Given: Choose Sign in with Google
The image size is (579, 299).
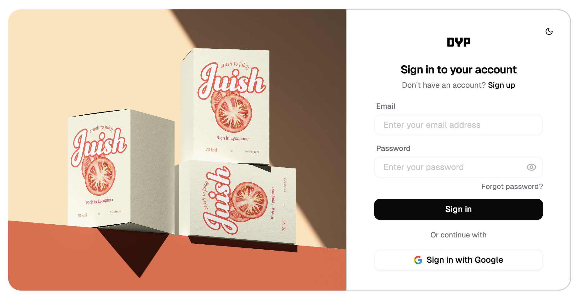Looking at the screenshot, I should (x=459, y=260).
